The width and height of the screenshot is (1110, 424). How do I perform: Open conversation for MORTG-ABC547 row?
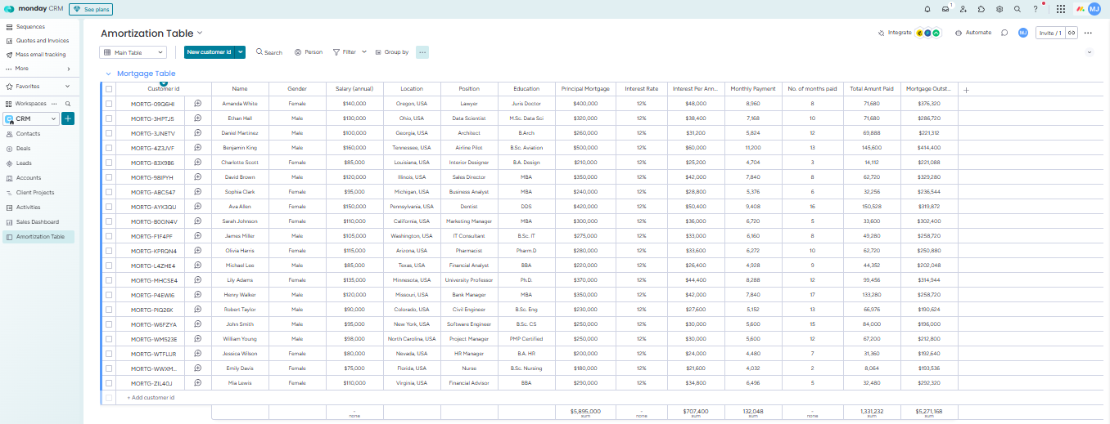197,192
